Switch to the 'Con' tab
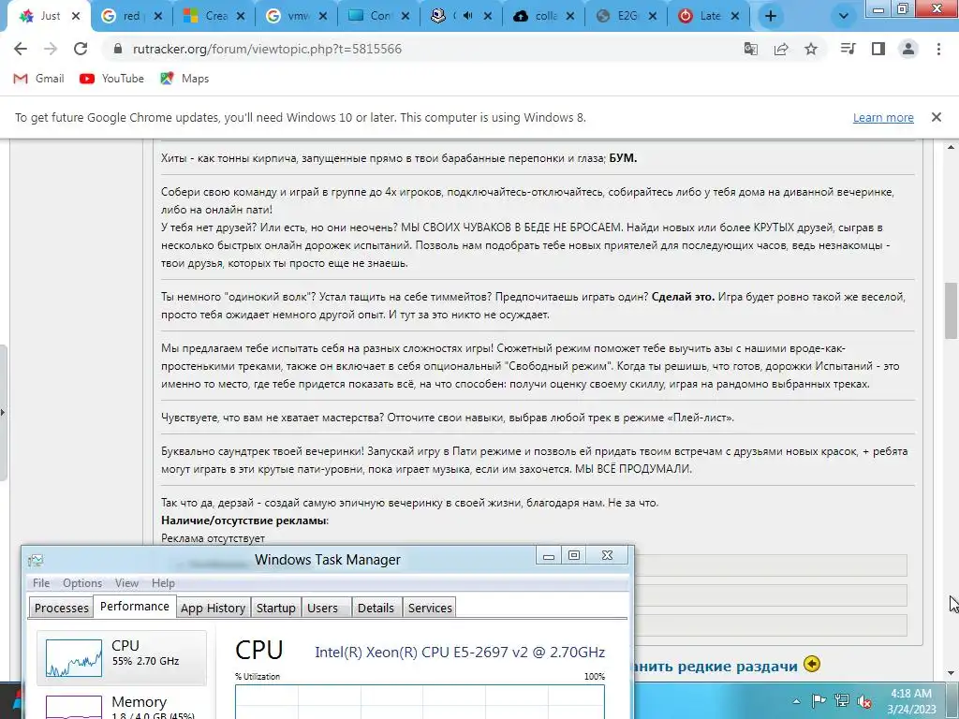The image size is (959, 719). pos(378,17)
